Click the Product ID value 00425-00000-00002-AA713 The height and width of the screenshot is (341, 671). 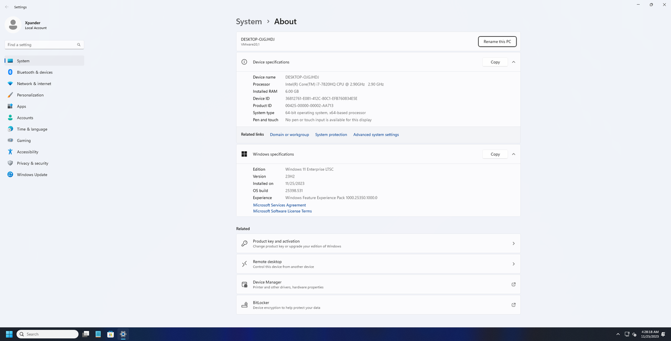click(309, 106)
